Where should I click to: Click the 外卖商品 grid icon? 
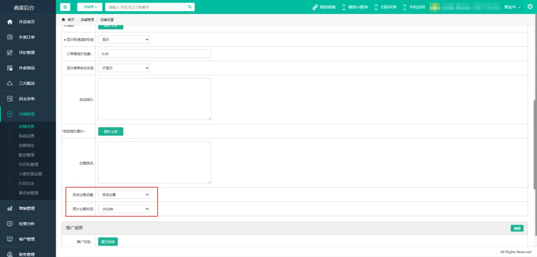click(10, 68)
